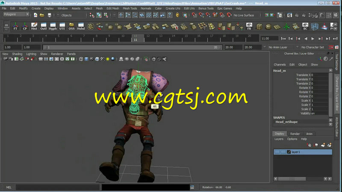Open the Epic Games menu
This screenshot has width=342, height=192.
click(225, 8)
